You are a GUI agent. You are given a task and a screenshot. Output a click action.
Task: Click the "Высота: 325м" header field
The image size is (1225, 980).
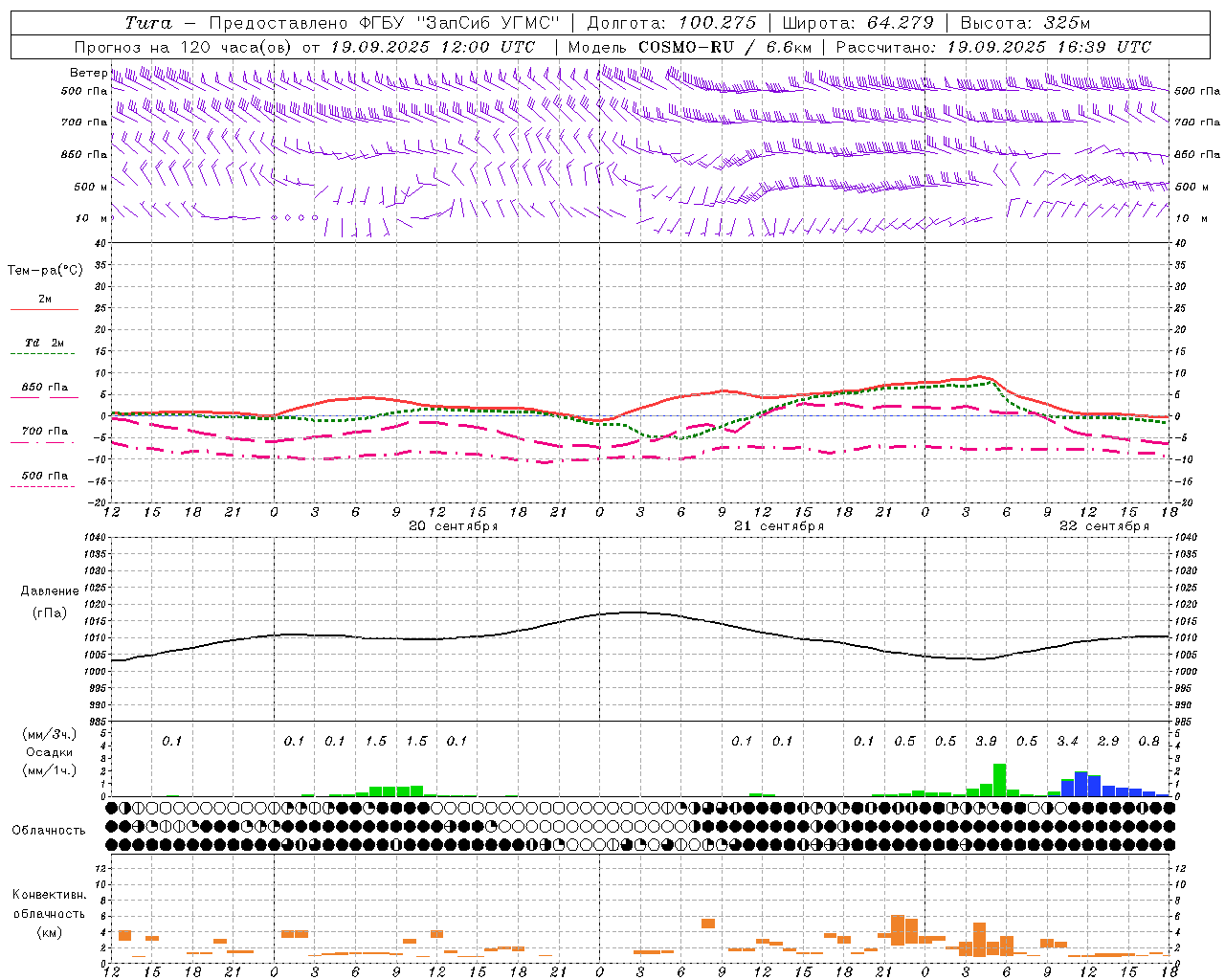click(1025, 23)
